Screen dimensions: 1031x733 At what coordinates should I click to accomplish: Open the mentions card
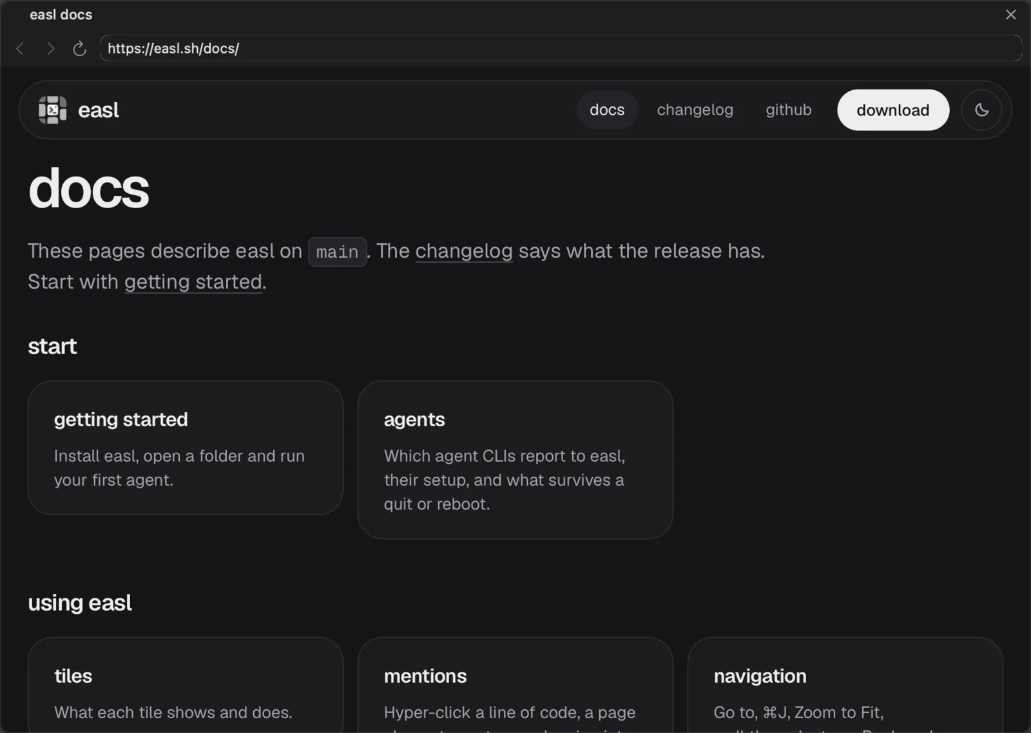click(x=515, y=685)
